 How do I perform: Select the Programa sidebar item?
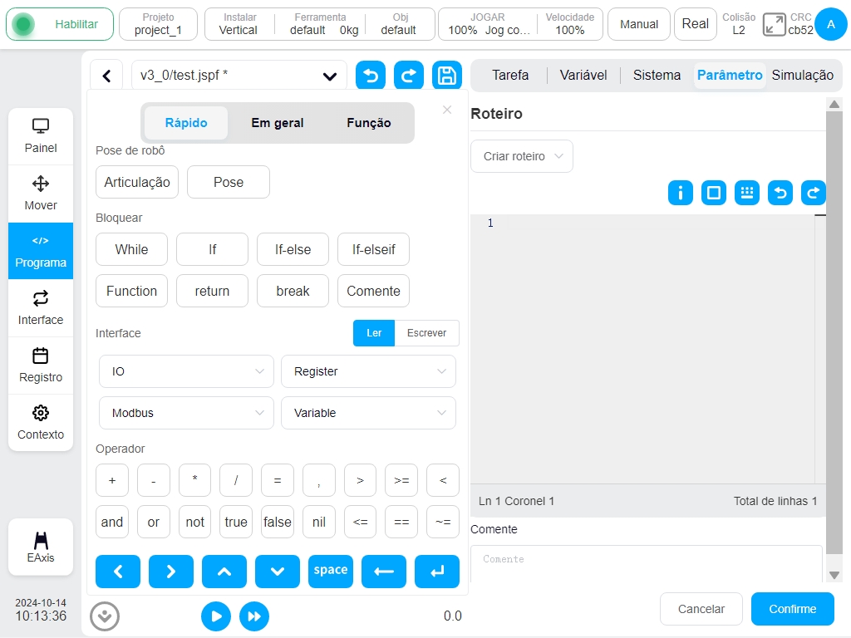41,251
